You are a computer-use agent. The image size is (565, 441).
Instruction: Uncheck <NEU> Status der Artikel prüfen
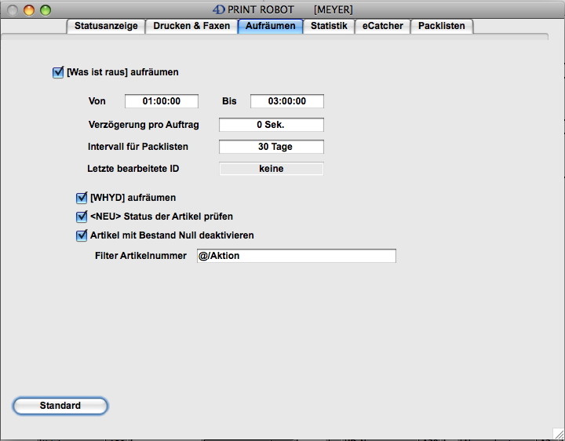[82, 217]
